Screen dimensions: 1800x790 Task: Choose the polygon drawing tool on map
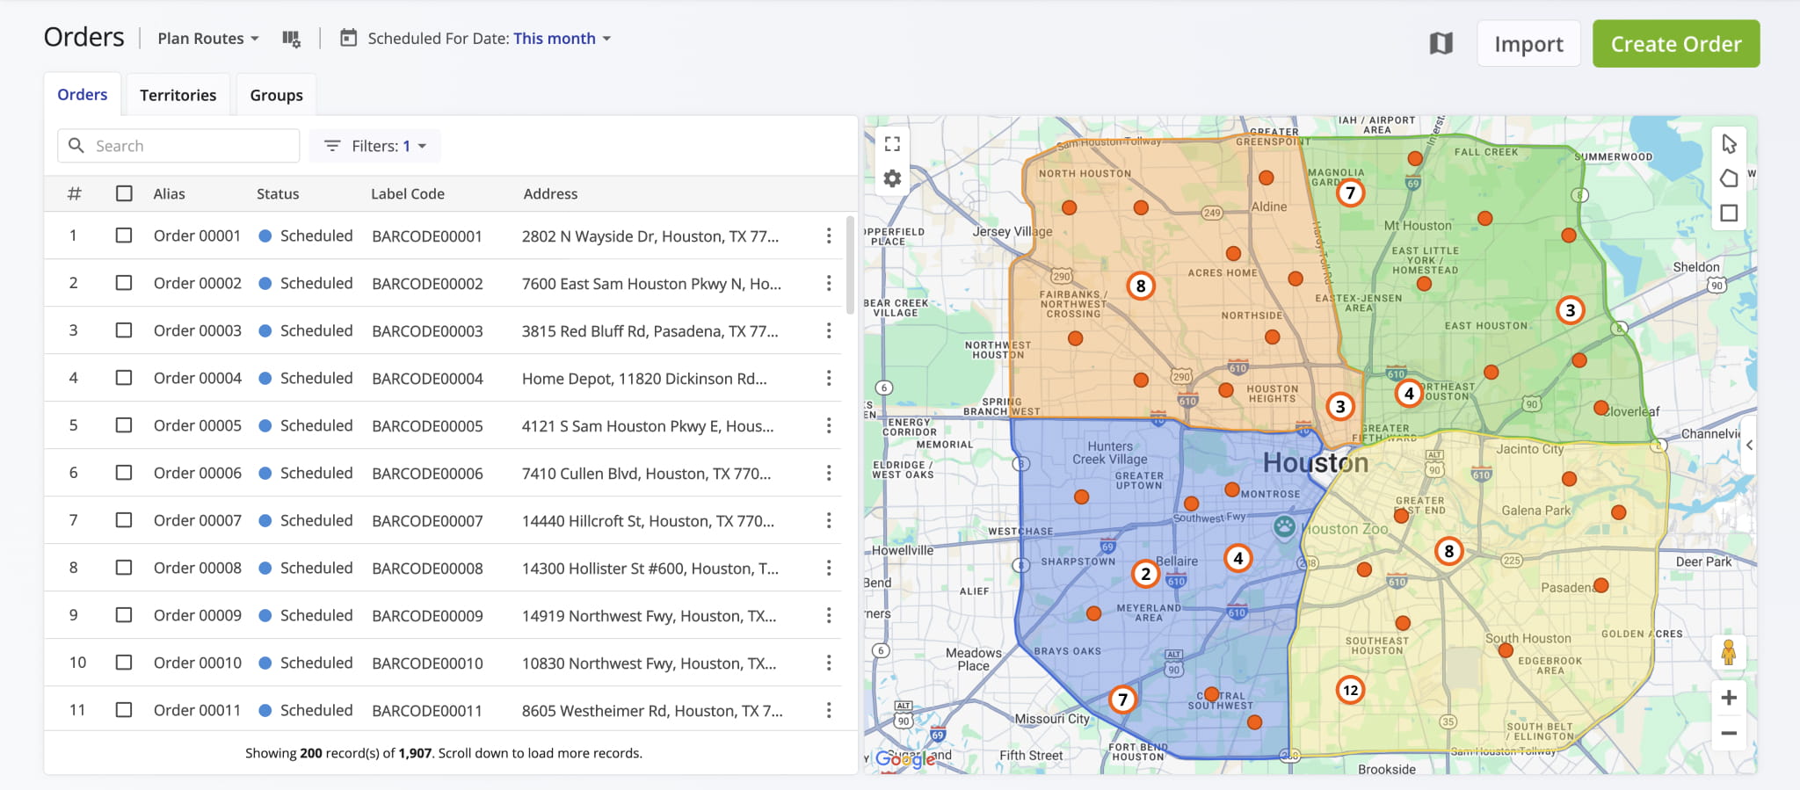coord(1729,178)
